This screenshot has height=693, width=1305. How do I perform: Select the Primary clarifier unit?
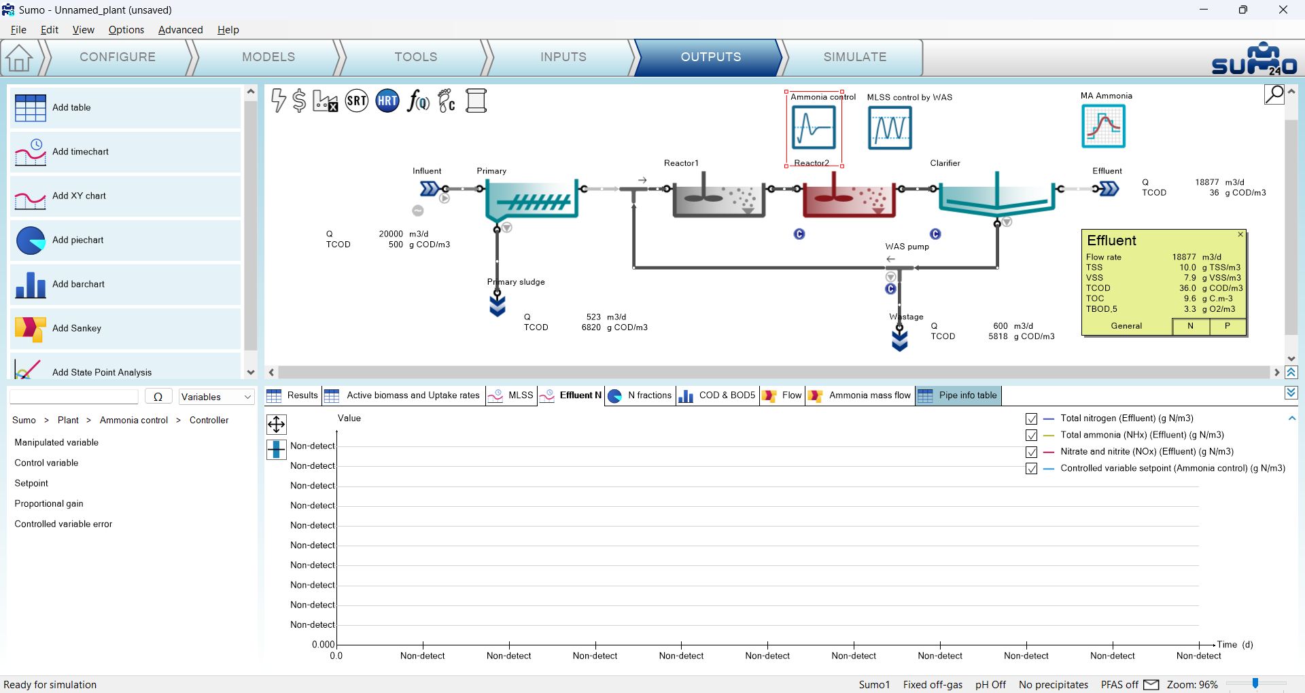coord(532,200)
